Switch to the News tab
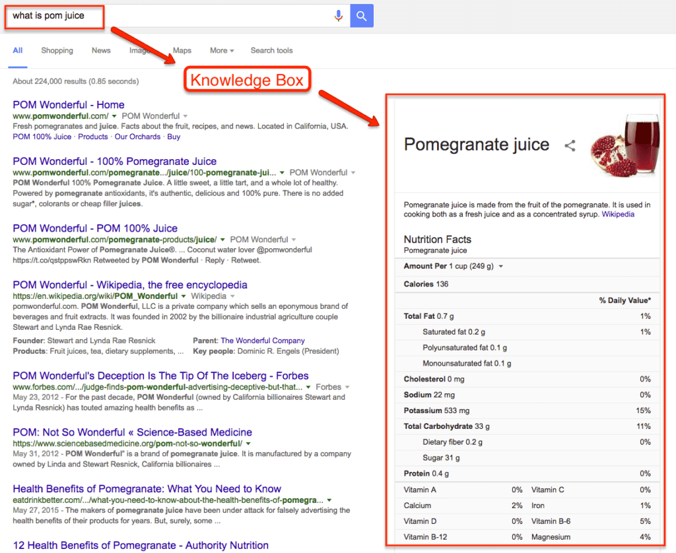Viewport: 676px width, 553px height. [x=101, y=50]
